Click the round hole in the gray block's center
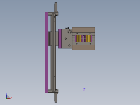This screenshot has height=105, width=140. 66,38
